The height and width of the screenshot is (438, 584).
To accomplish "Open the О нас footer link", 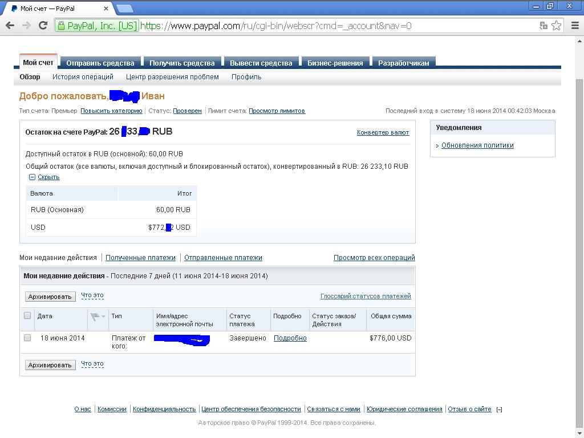I will point(83,409).
